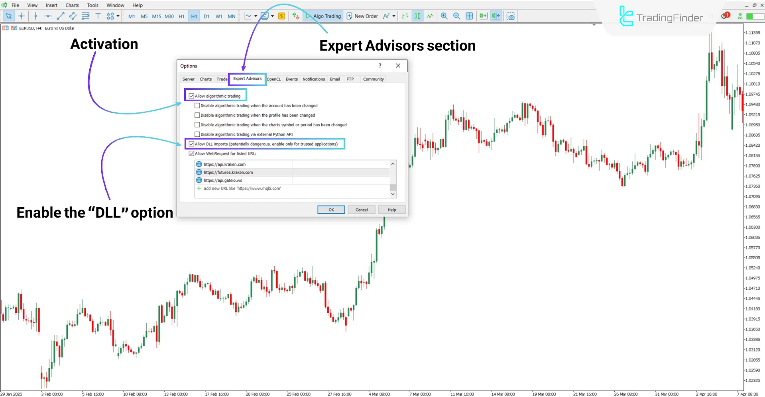Open the Charts menu
This screenshot has width=765, height=397.
tap(72, 5)
